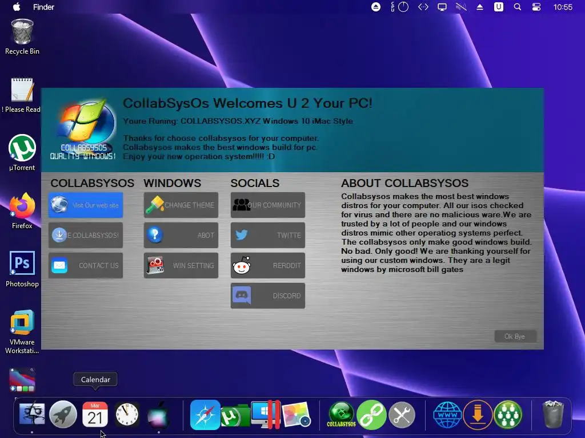Open the Calendar icon showing 21
The image size is (585, 438).
(95, 414)
